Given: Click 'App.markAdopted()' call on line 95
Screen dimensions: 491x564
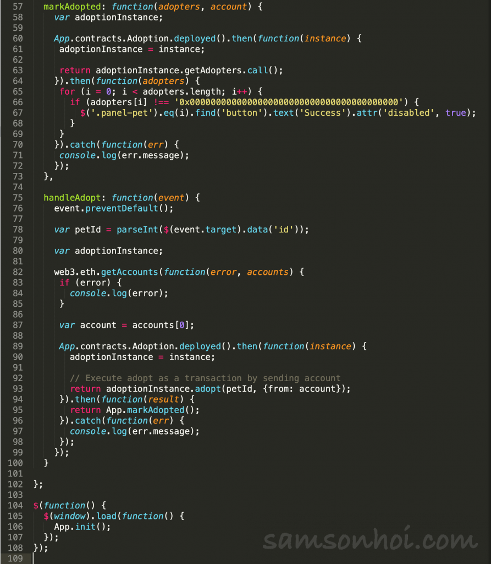Looking at the screenshot, I should (x=151, y=410).
